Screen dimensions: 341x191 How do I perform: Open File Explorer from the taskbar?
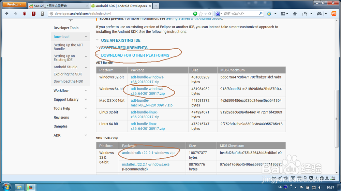19,187
